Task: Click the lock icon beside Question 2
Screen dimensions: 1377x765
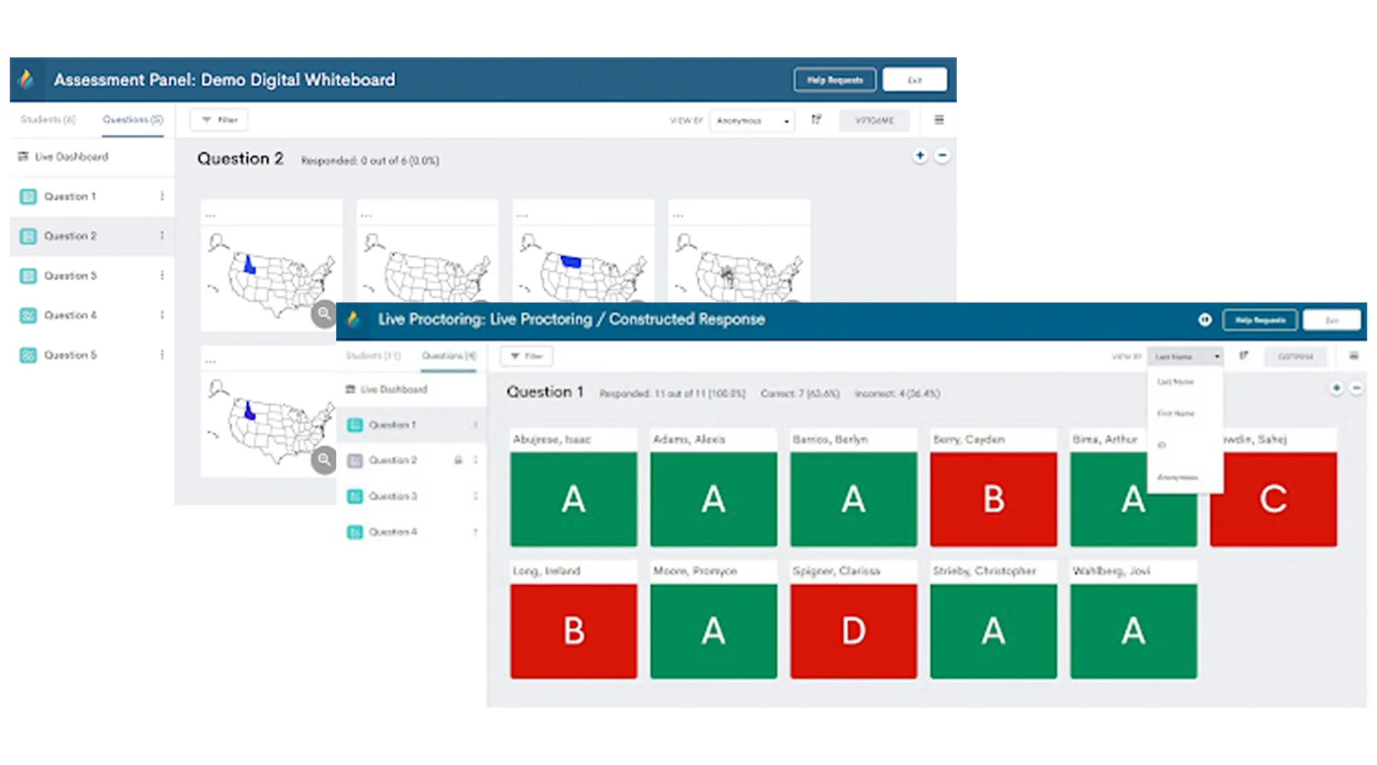Action: pyautogui.click(x=458, y=460)
